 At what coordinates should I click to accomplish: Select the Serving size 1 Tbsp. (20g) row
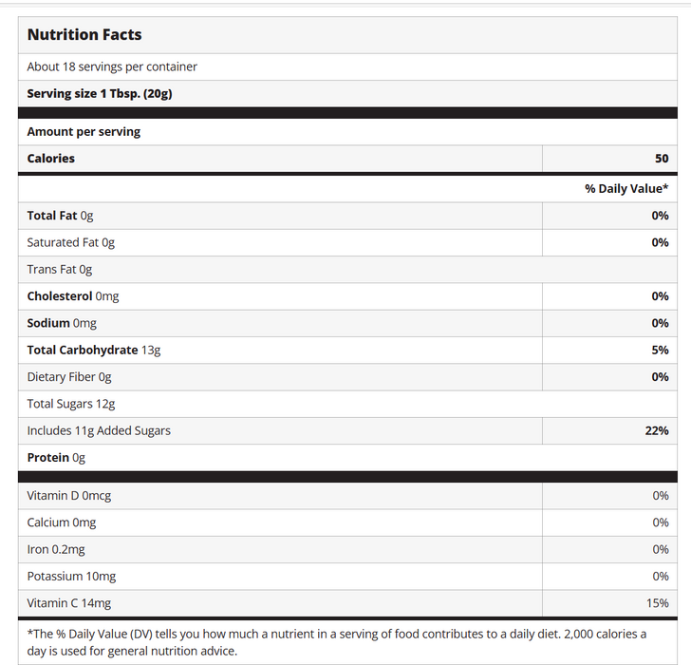coord(100,94)
